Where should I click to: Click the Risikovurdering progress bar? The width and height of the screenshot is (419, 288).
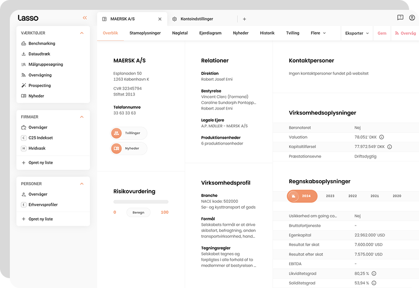point(141,202)
